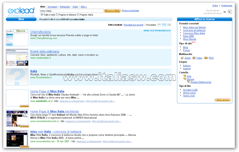Screen dimensions: 239x152
Task: Click the Audio speaker icon
Action: 182,58
